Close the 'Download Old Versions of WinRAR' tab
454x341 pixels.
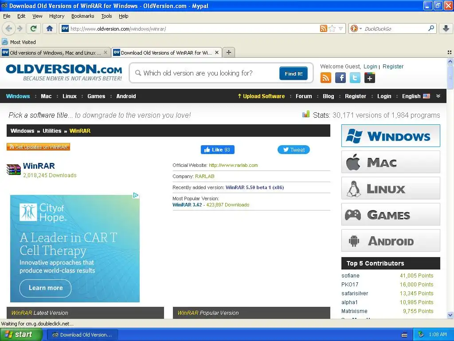point(216,52)
